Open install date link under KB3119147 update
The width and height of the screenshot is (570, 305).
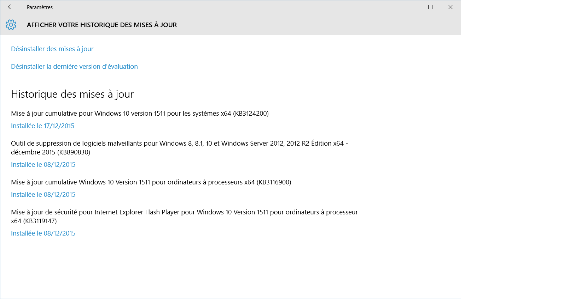click(x=43, y=233)
